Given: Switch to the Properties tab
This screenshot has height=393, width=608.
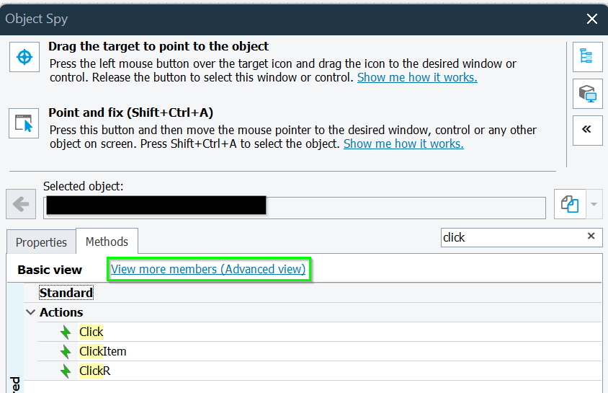Looking at the screenshot, I should (41, 242).
